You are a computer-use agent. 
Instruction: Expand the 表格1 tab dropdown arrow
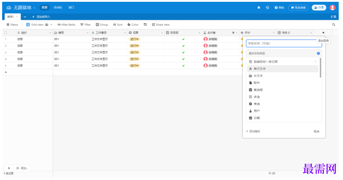(x=25, y=17)
